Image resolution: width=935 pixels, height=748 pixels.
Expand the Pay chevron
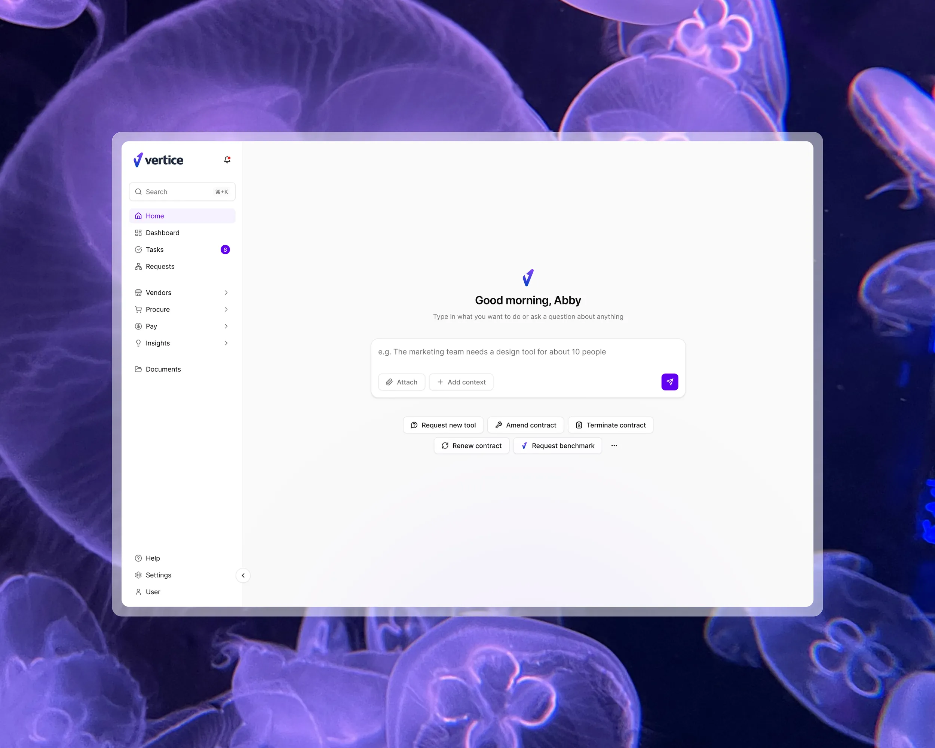coord(226,327)
